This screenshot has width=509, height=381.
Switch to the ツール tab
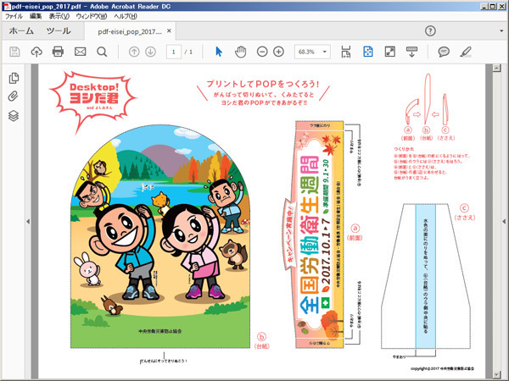[59, 31]
